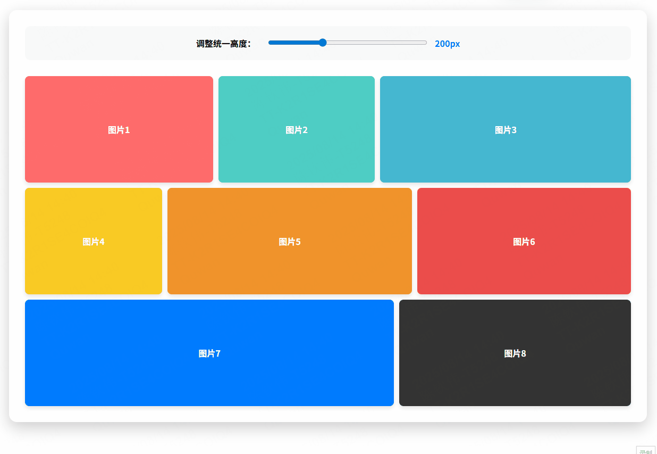Click the height slider handle
The width and height of the screenshot is (657, 454).
323,43
